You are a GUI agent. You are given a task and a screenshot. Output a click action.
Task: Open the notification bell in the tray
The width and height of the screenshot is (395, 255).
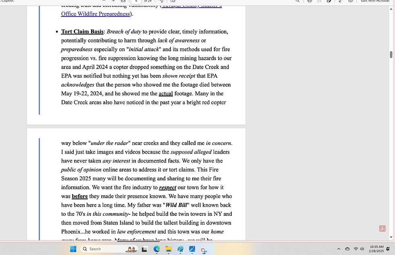coord(388,249)
